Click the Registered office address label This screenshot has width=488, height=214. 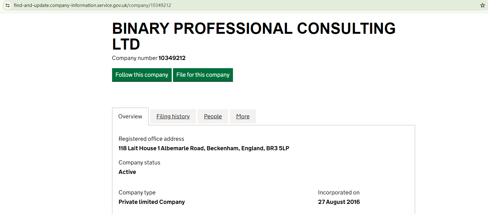click(151, 139)
